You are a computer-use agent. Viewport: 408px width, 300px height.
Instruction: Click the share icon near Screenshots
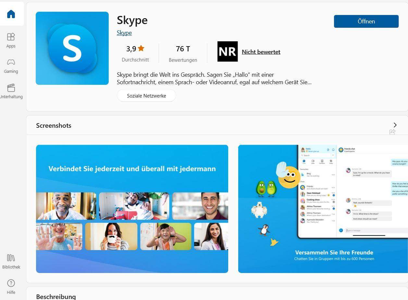[392, 132]
